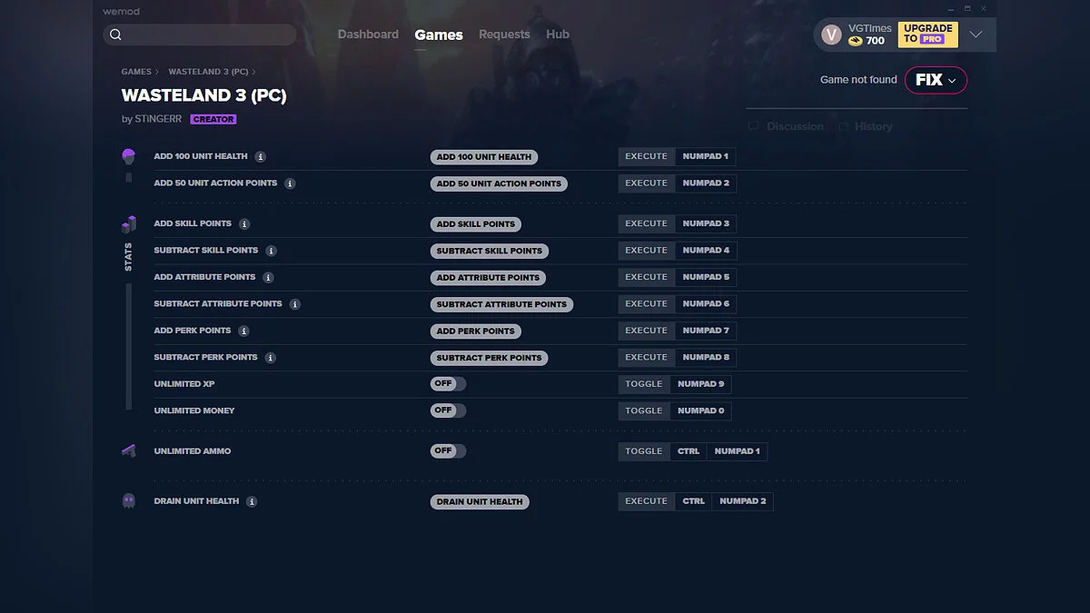Click UPGRADE TO PRO button
This screenshot has height=613, width=1090.
tap(927, 34)
